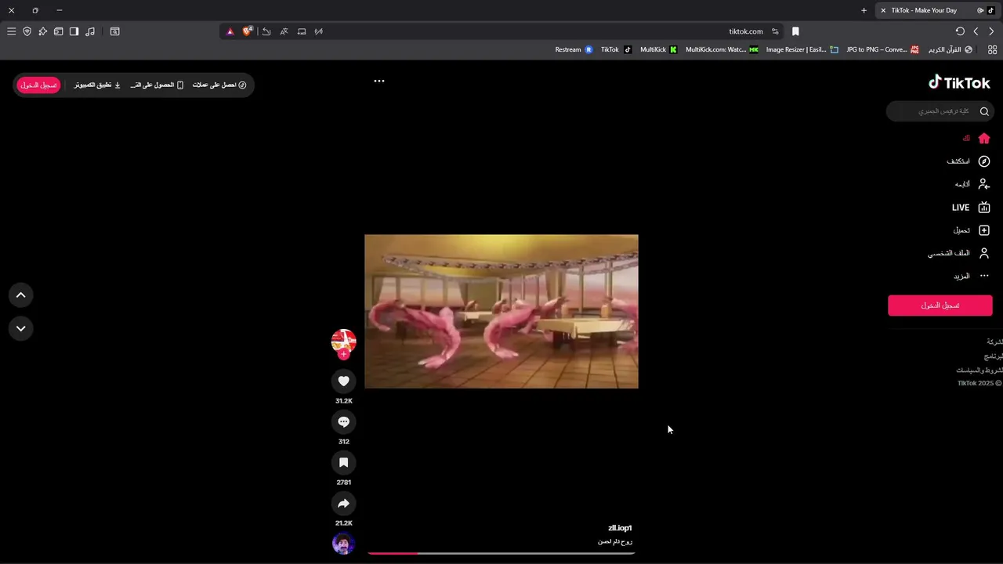
Task: Click the get mobile app link
Action: point(157,85)
